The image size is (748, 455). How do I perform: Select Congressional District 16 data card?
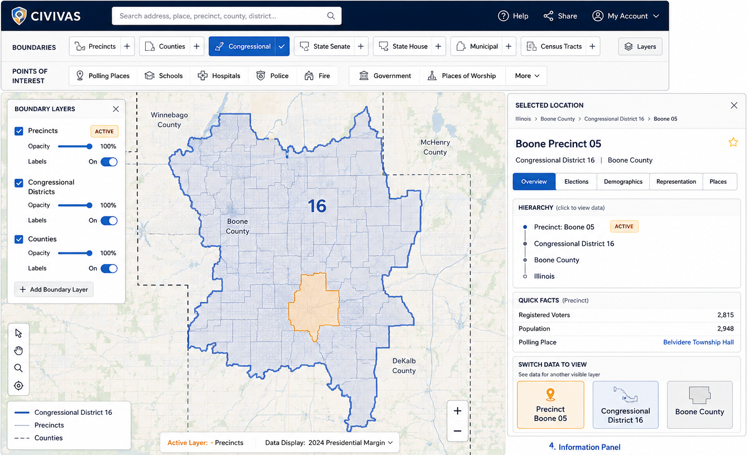coord(625,405)
